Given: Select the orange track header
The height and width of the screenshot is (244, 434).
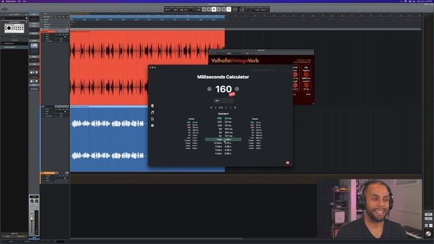Looking at the screenshot, I should coord(48,174).
